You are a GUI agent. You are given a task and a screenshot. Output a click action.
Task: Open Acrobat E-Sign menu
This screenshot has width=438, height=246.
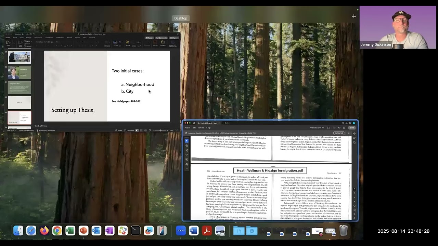point(208,128)
